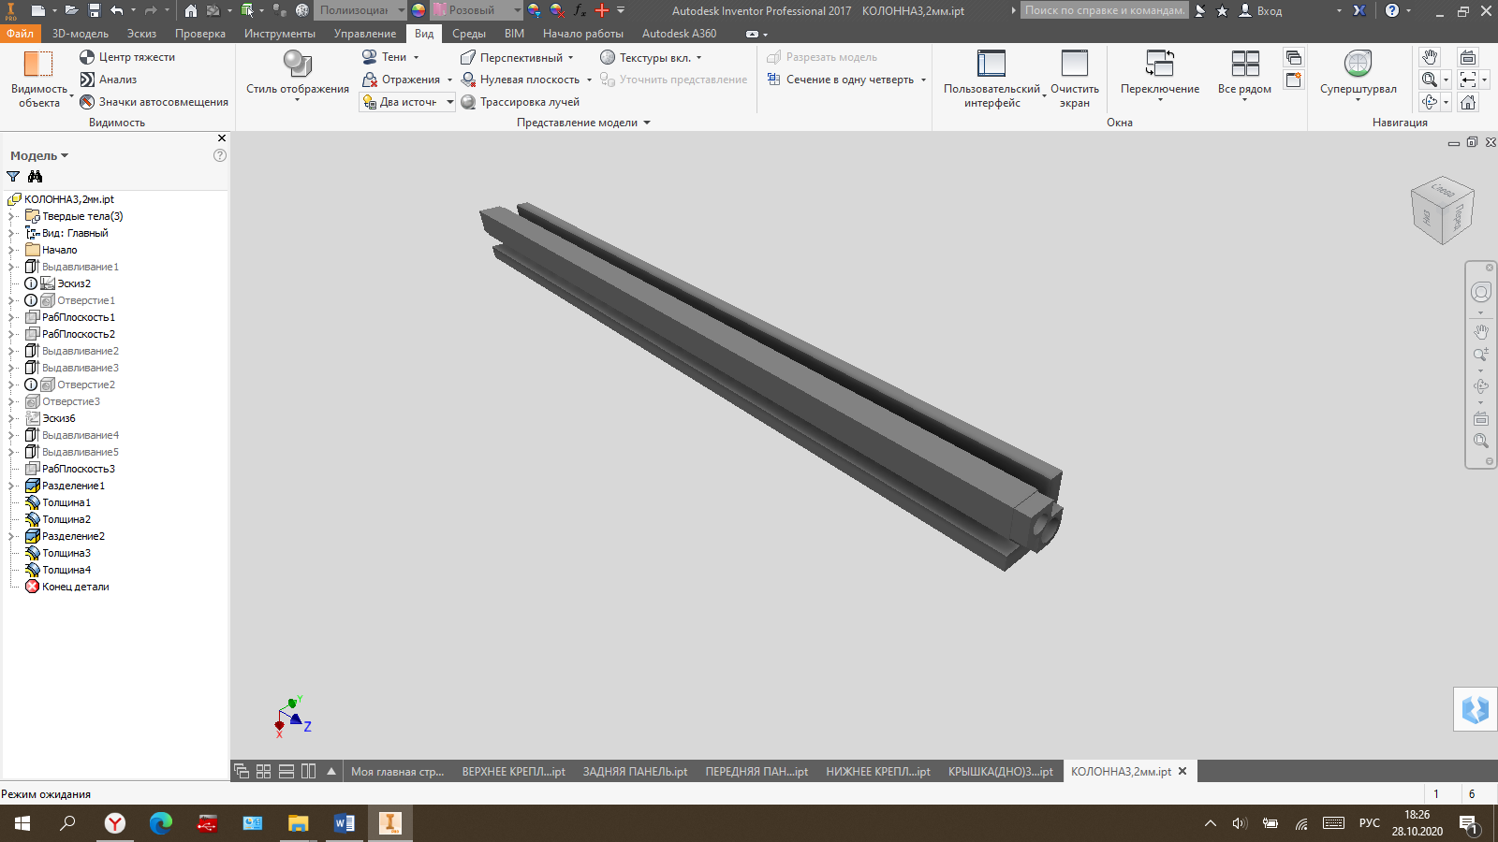Switch to the ЗАДНЯЯ ПАНЕЛЬ.ipt document tab

pos(635,772)
